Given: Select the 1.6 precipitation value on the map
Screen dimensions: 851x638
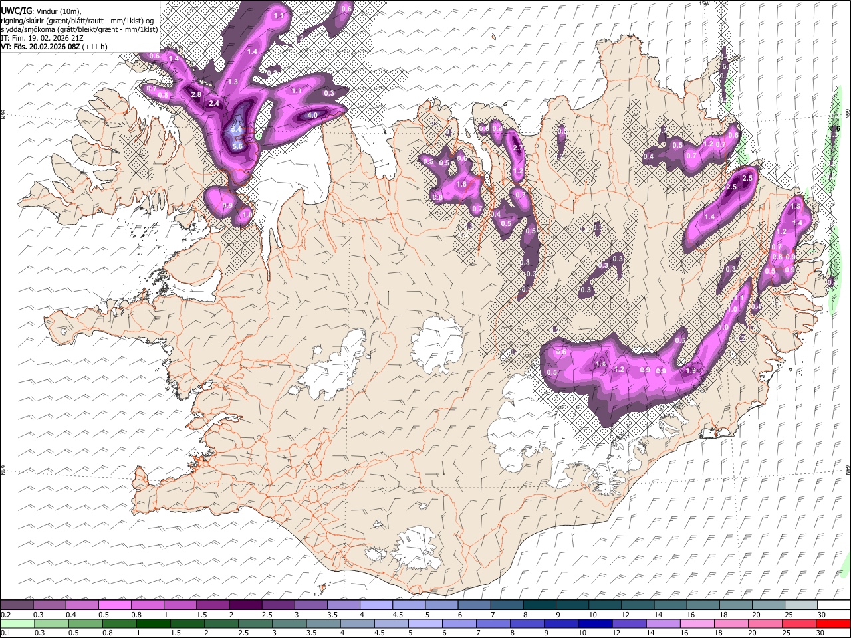Looking at the screenshot, I should coord(462,184).
